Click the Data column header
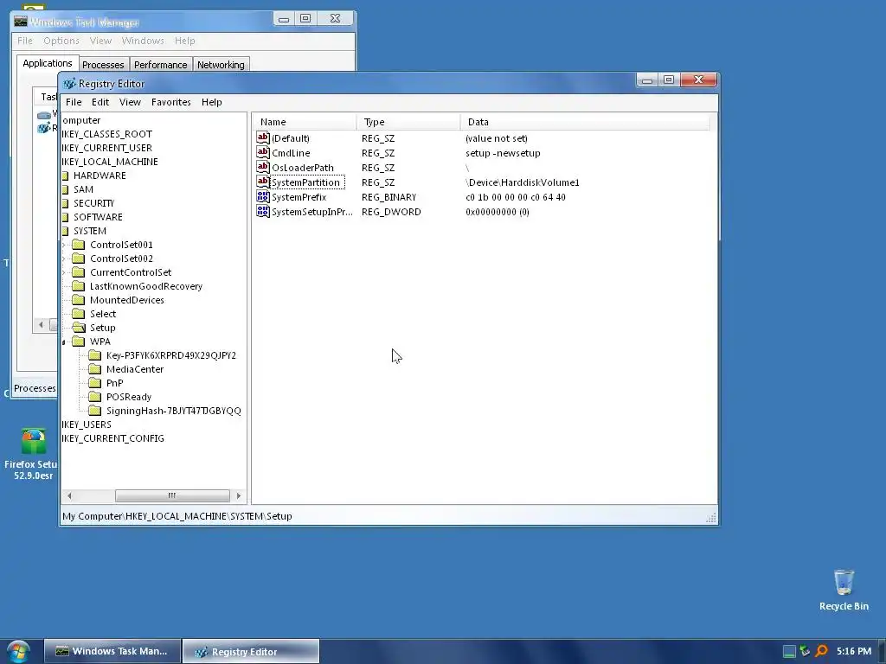Image resolution: width=886 pixels, height=664 pixels. pyautogui.click(x=585, y=122)
